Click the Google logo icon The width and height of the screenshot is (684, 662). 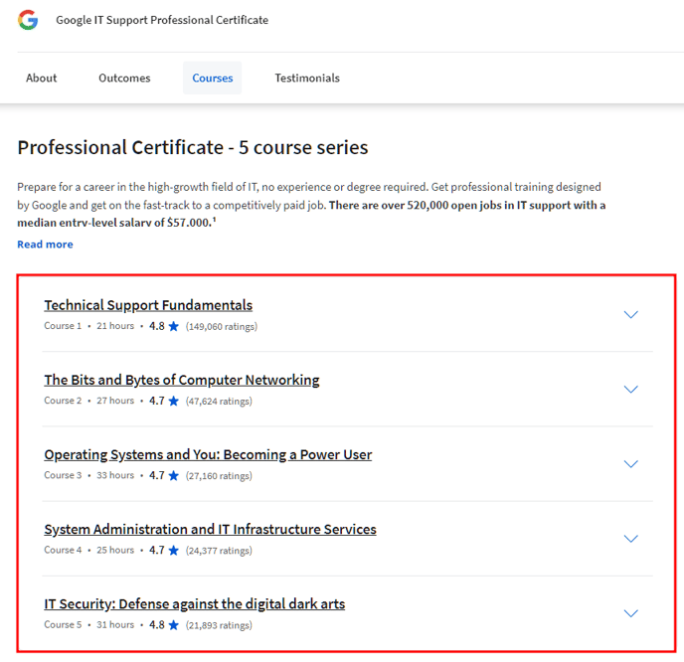click(x=28, y=20)
